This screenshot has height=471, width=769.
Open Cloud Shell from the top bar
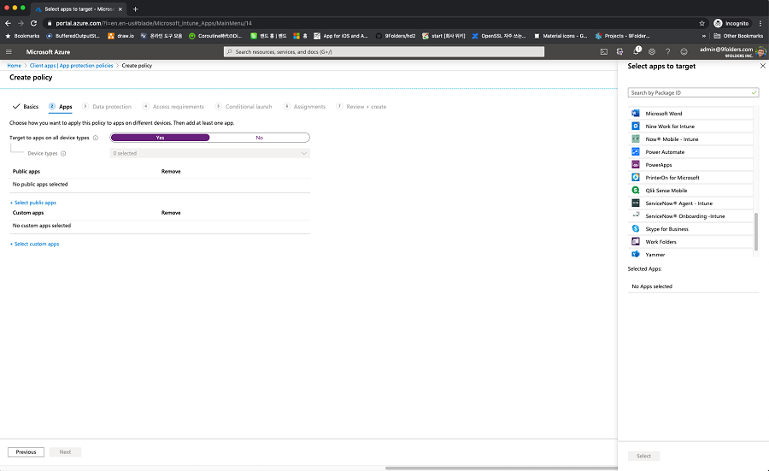pos(604,51)
